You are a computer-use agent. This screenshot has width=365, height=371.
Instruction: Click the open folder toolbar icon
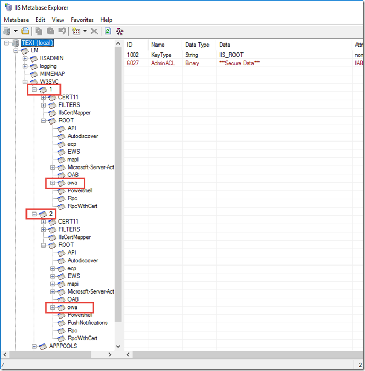tap(25, 31)
